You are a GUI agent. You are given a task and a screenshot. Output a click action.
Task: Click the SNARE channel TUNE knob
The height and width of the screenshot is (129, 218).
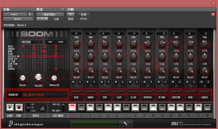[91, 57]
